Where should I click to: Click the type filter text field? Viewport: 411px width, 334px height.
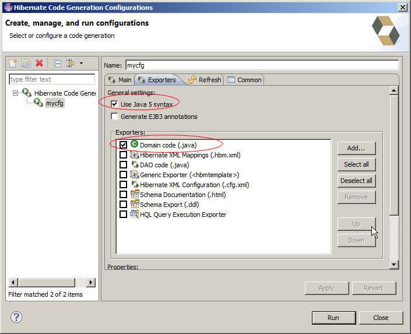[52, 79]
